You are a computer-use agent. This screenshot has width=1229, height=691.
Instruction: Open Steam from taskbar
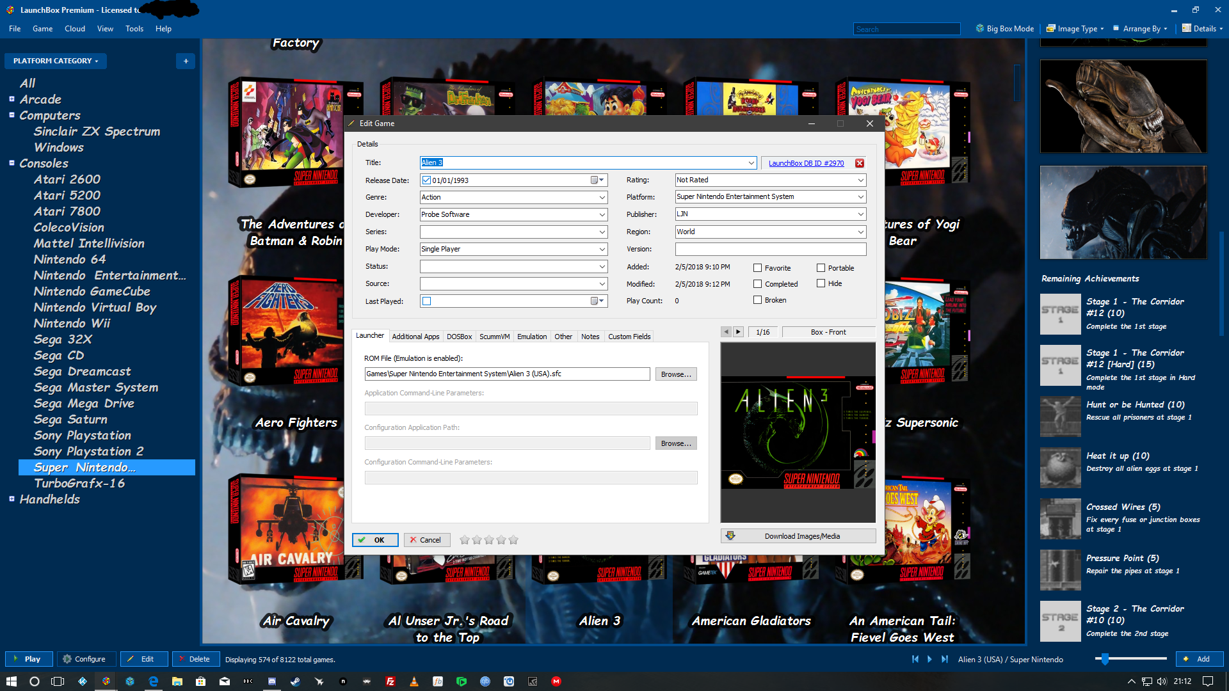[295, 681]
